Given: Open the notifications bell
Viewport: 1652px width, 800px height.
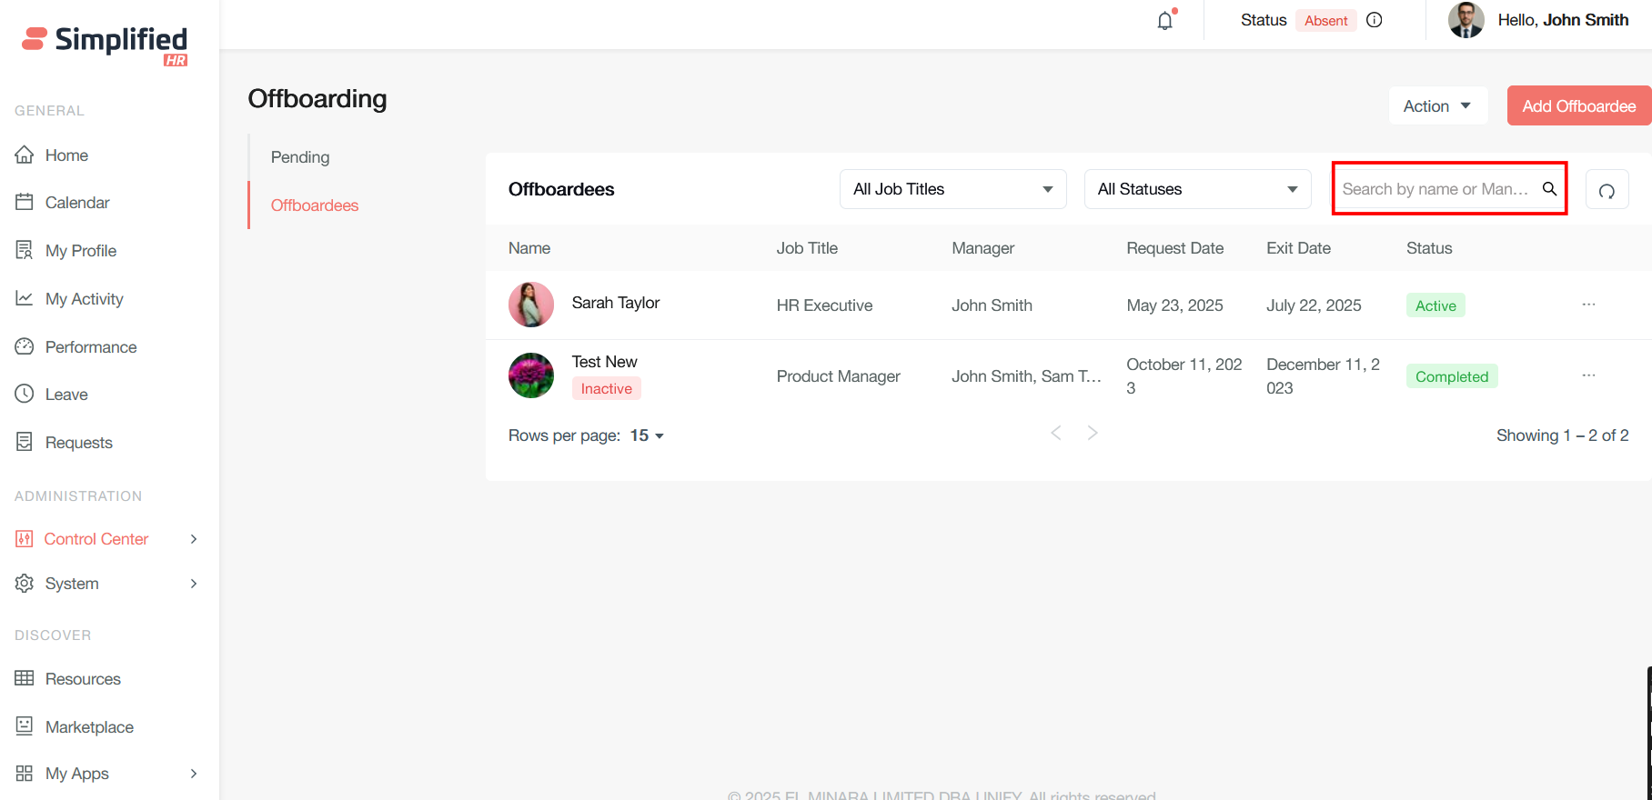Looking at the screenshot, I should (x=1164, y=21).
